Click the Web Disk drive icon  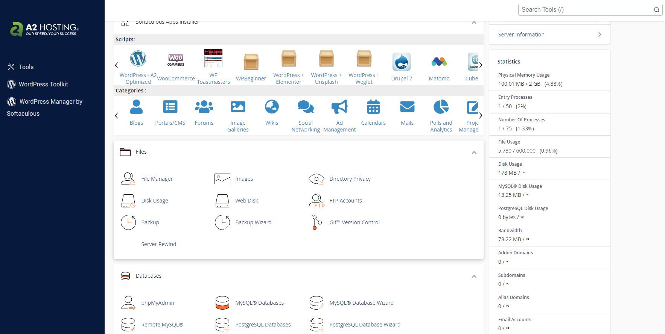222,201
